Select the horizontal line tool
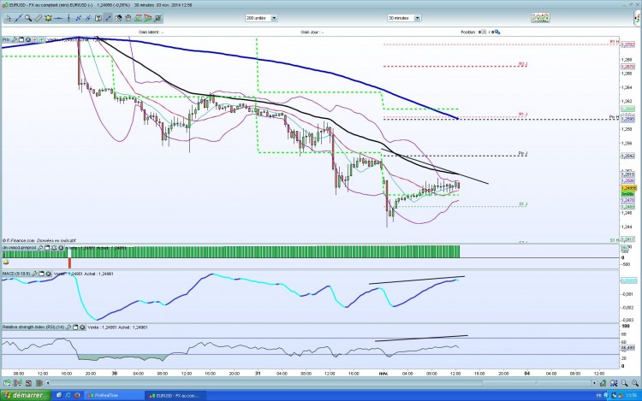The height and width of the screenshot is (401, 642). pyautogui.click(x=58, y=18)
